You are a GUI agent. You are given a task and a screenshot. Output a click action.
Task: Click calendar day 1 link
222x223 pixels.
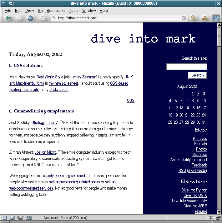[x=193, y=94]
